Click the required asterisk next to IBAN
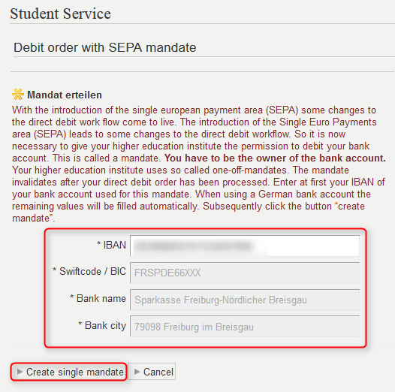This screenshot has height=392, width=395. tap(99, 243)
